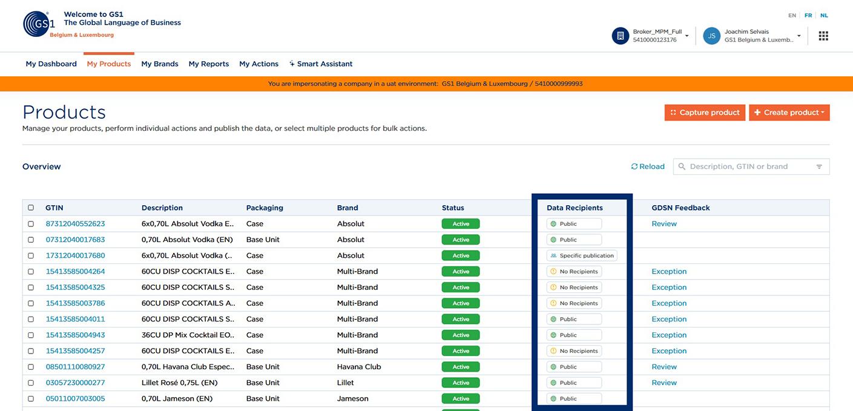
Task: Click the Active status badge for 0,70L Jameson
Action: tap(461, 399)
